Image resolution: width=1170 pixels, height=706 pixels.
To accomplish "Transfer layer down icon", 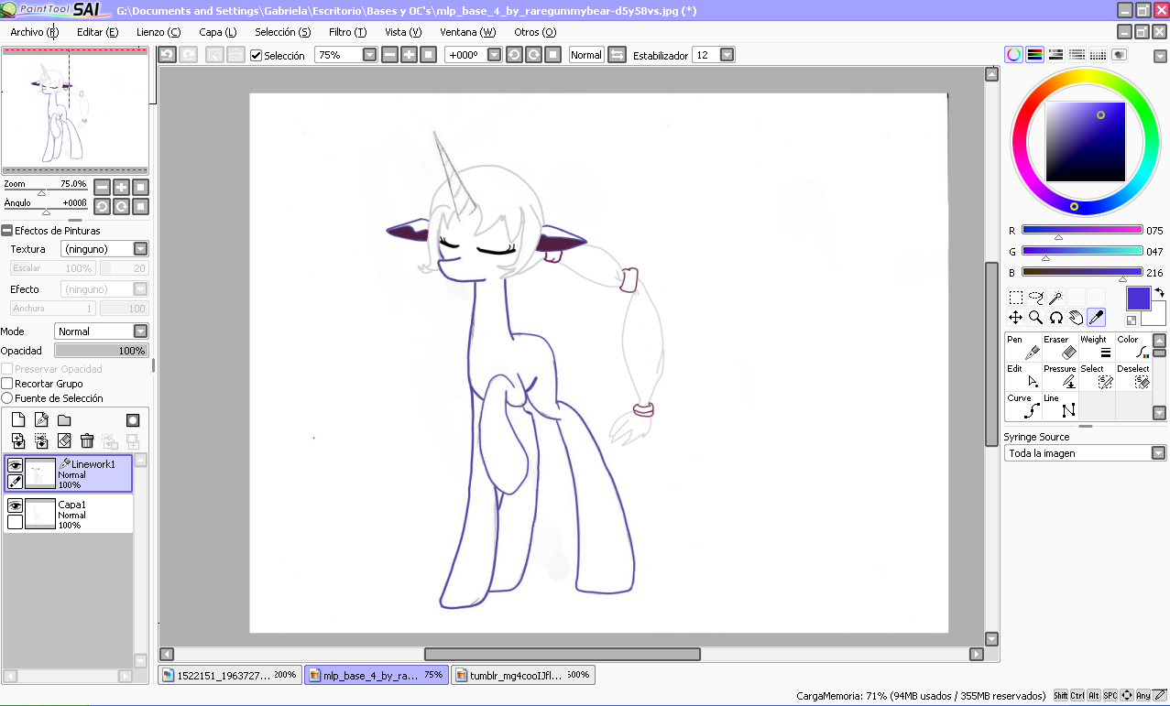I will pos(18,441).
